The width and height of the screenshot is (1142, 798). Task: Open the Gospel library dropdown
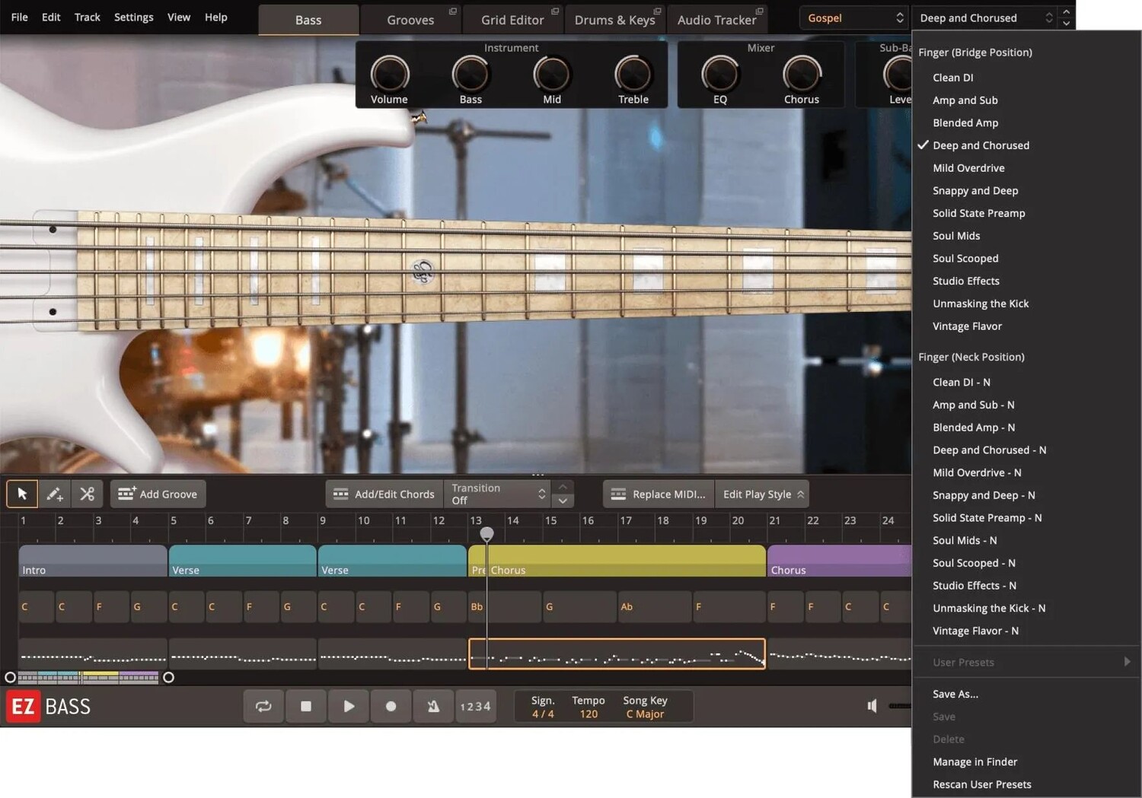(x=854, y=17)
